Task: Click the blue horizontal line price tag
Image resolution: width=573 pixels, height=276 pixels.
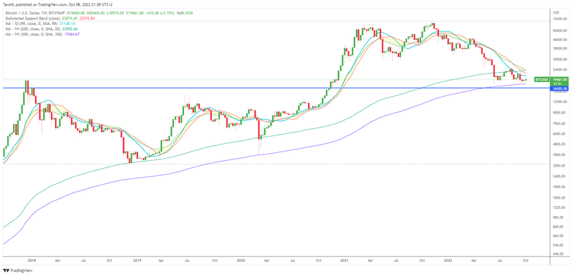Action: (x=559, y=88)
